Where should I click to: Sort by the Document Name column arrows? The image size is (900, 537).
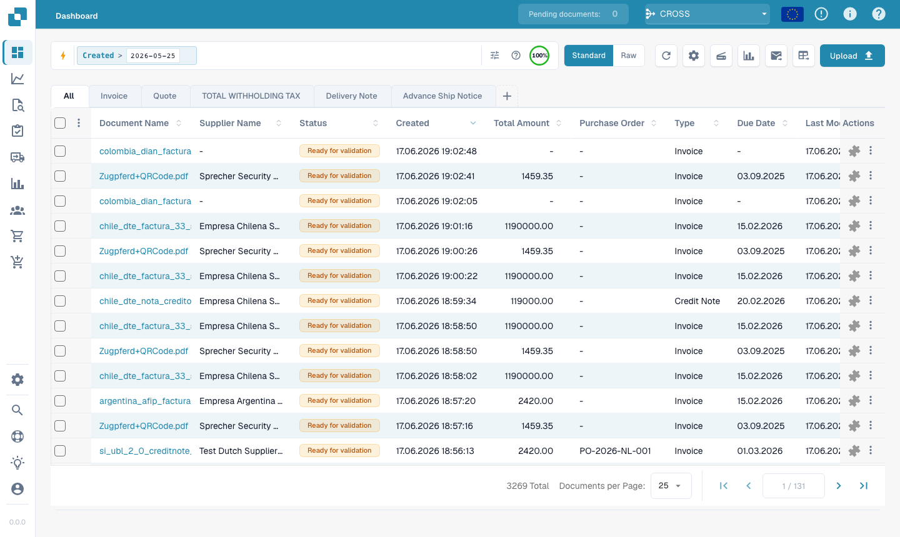coord(179,123)
